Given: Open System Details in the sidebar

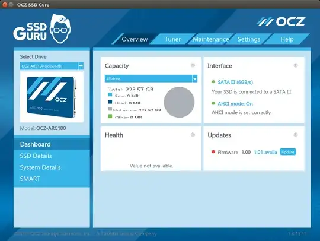Looking at the screenshot, I should 52,167.
